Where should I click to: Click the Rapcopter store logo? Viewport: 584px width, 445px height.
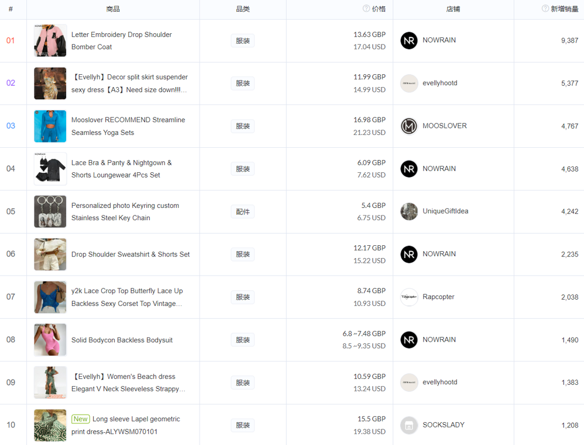coord(409,297)
